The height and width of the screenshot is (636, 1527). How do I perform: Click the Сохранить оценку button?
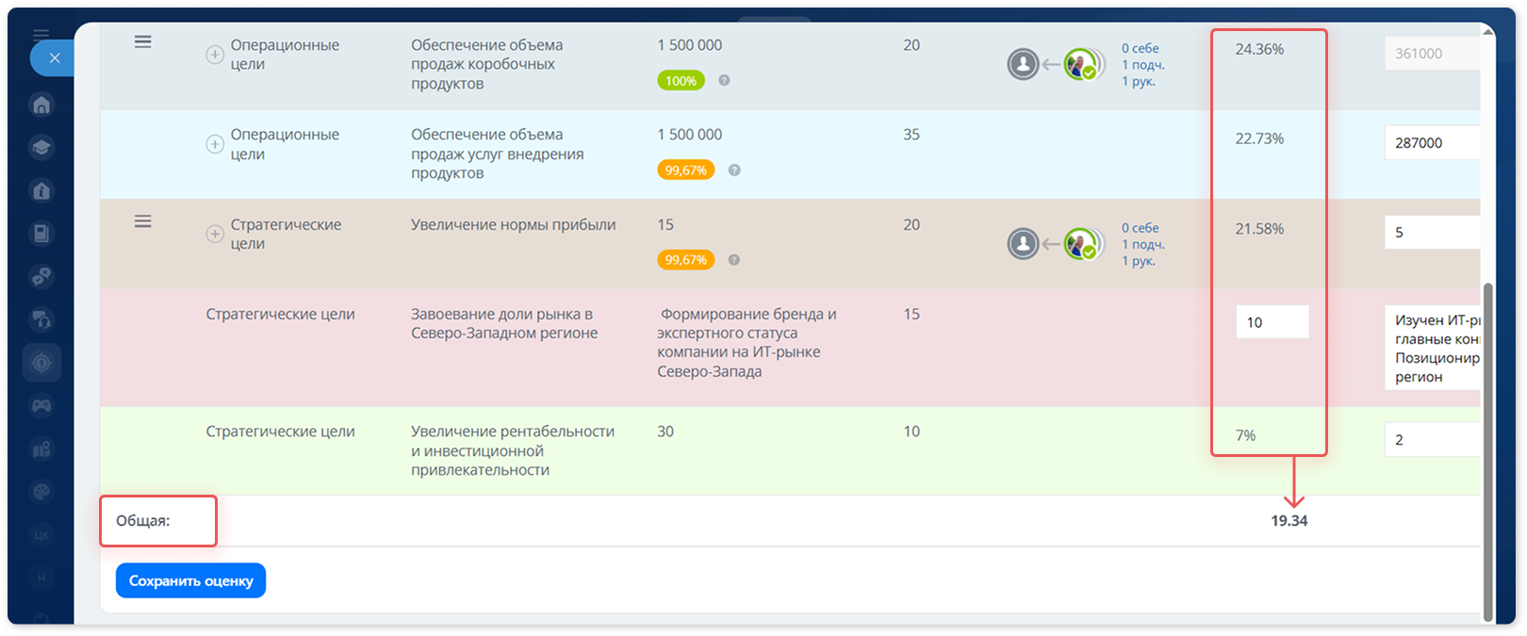tap(190, 580)
